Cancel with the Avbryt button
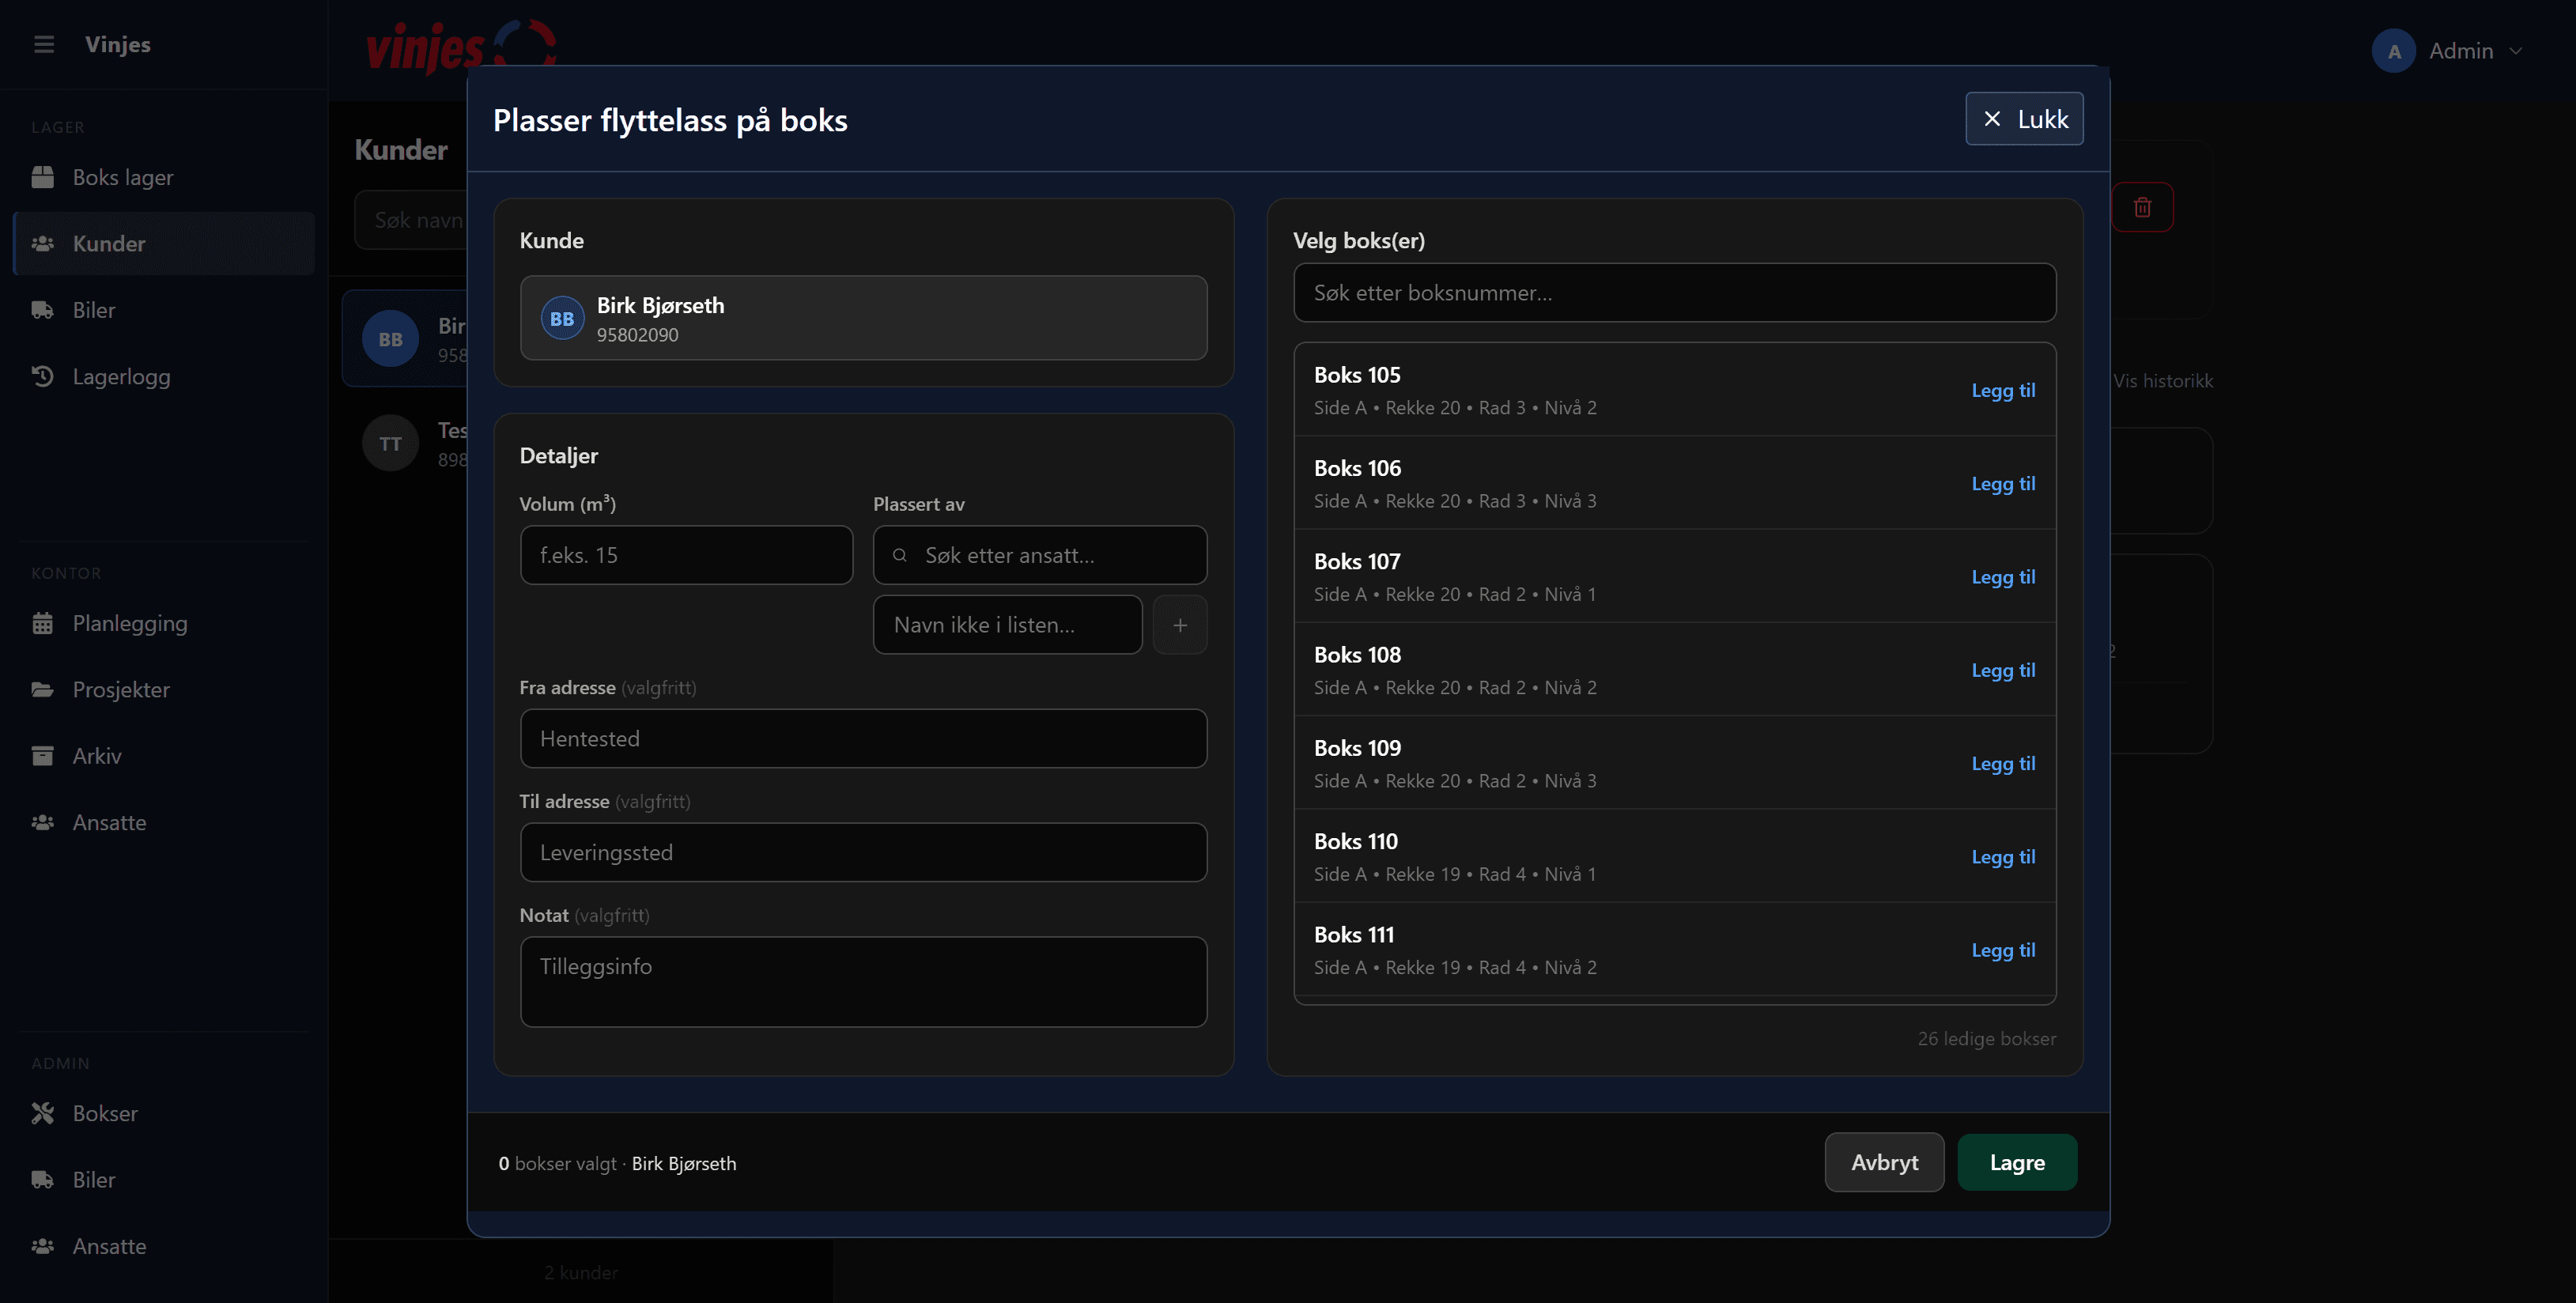Image resolution: width=2576 pixels, height=1303 pixels. [1883, 1162]
